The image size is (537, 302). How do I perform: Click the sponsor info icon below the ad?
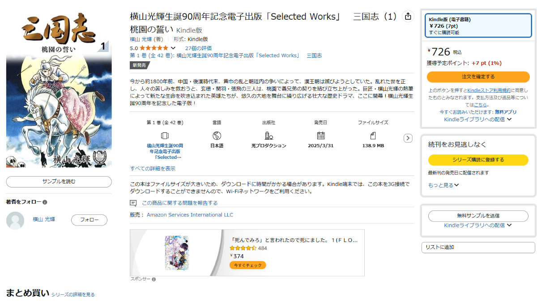click(153, 279)
